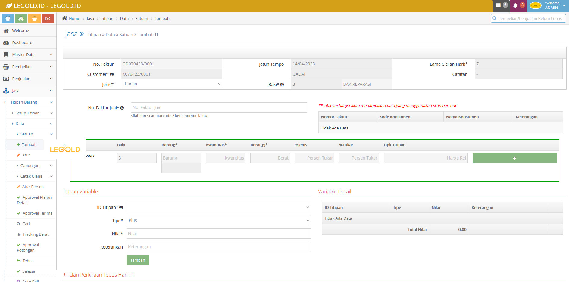Click the Tambah submit button

pyautogui.click(x=138, y=260)
